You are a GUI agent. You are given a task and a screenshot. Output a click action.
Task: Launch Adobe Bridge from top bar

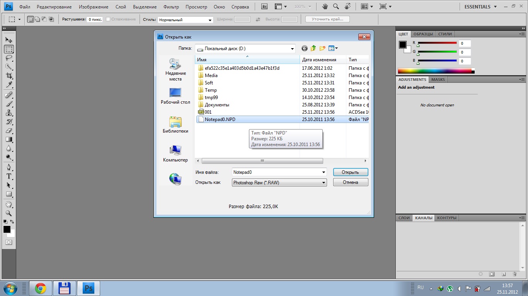[x=264, y=7]
